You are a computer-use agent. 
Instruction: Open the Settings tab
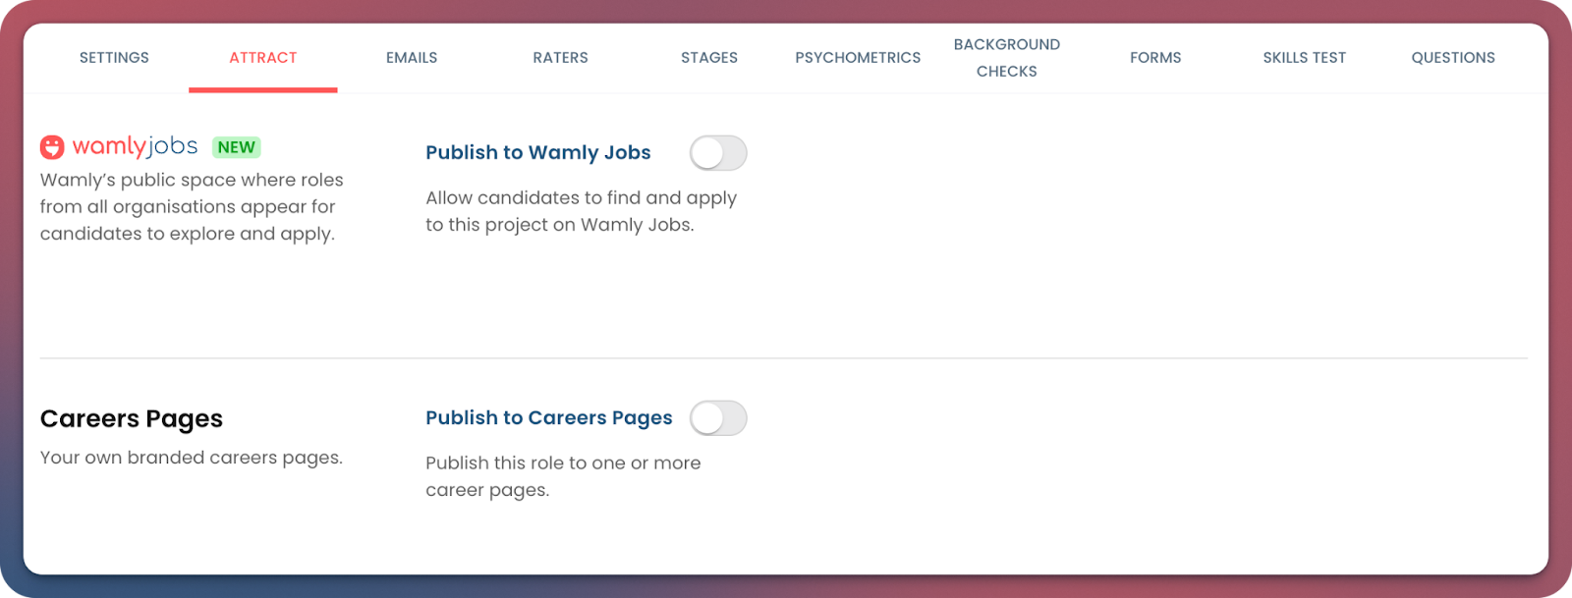[114, 58]
